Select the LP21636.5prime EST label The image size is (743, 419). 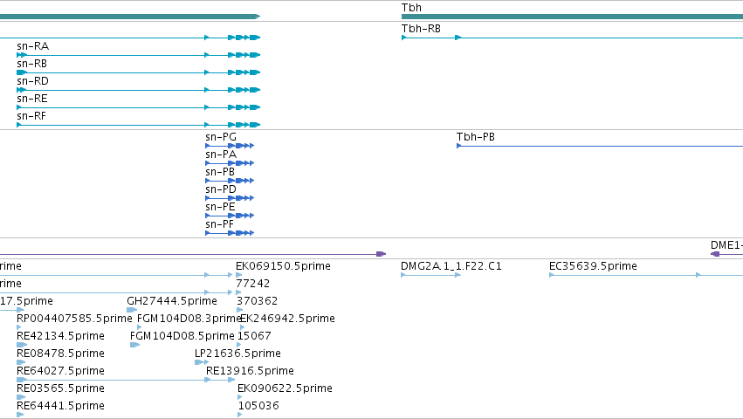tap(237, 354)
